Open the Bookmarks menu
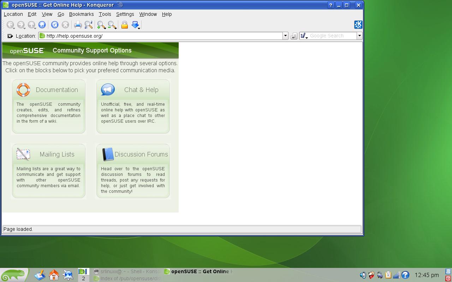 (81, 14)
